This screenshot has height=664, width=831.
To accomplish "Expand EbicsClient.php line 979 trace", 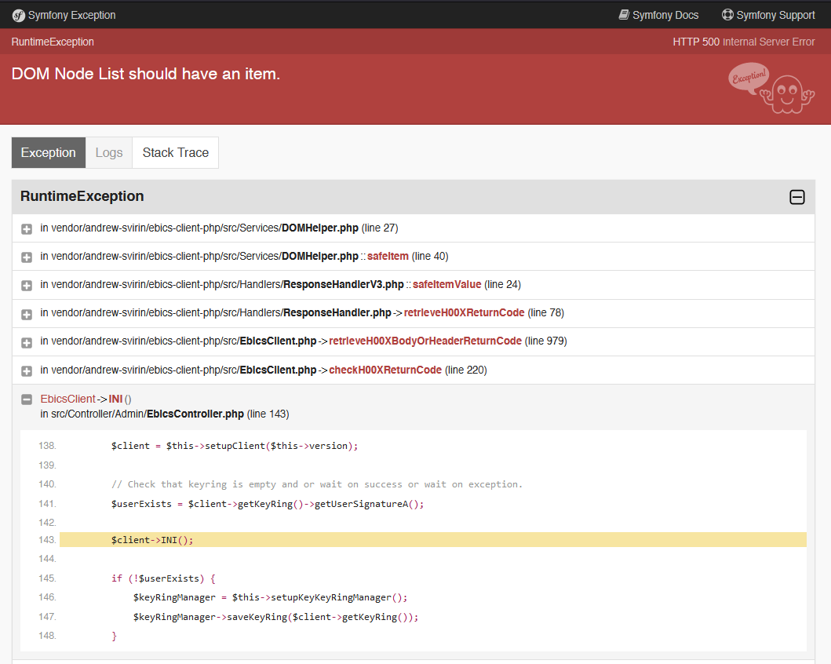I will pyautogui.click(x=27, y=342).
